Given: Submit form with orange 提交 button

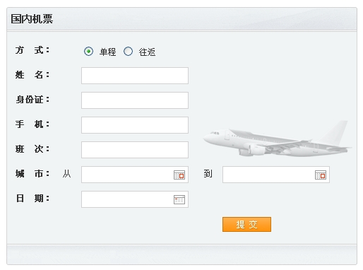Looking at the screenshot, I should pos(246,224).
